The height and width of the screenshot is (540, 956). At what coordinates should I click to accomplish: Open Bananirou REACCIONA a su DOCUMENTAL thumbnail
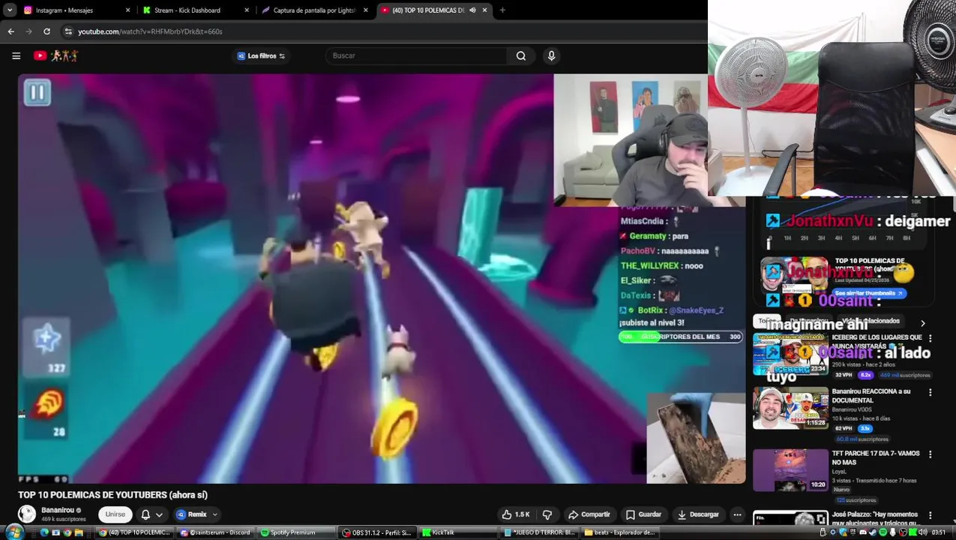click(790, 408)
